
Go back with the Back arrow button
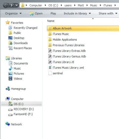[6, 5]
